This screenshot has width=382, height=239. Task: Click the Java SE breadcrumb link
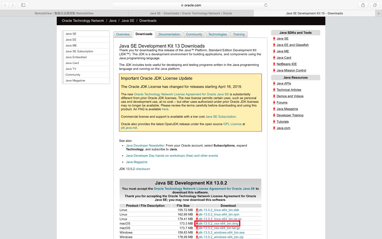(128, 21)
